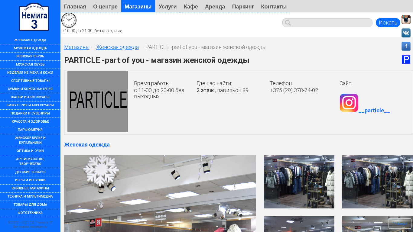Viewport: 413px width, 232px height.
Task: Open the Instagram icon in the right sidebar
Action: pyautogui.click(x=406, y=20)
